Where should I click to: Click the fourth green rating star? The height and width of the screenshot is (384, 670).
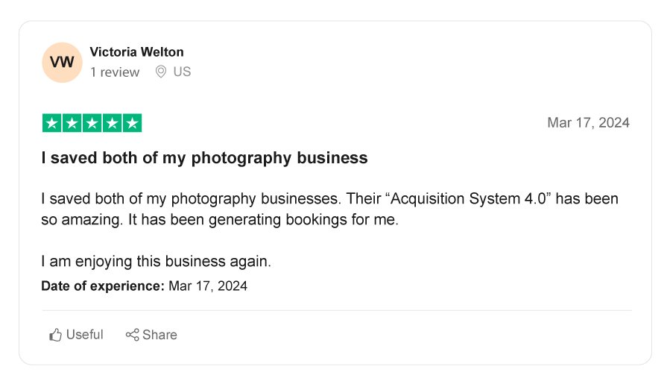[113, 123]
